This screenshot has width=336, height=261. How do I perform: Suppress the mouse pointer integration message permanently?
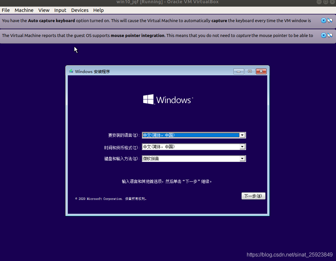pos(330,35)
